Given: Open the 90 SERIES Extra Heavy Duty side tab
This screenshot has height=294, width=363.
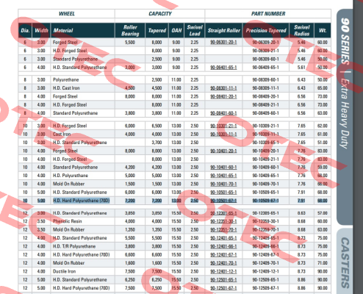Looking at the screenshot, I should [345, 117].
